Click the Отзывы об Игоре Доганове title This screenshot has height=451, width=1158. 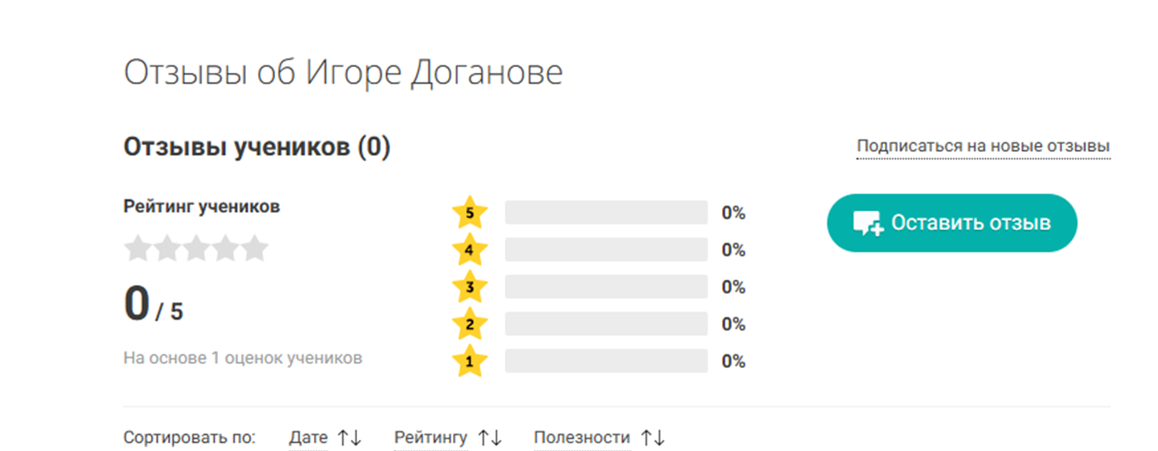(x=343, y=73)
